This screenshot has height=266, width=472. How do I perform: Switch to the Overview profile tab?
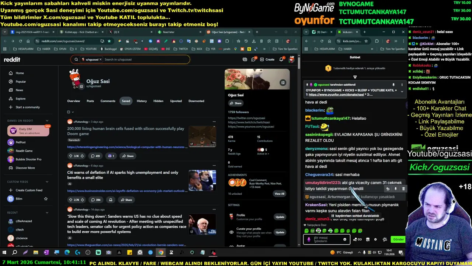tap(73, 101)
